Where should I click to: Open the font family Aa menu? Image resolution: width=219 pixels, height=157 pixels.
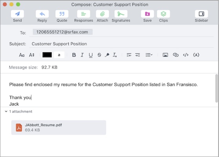click(x=22, y=55)
